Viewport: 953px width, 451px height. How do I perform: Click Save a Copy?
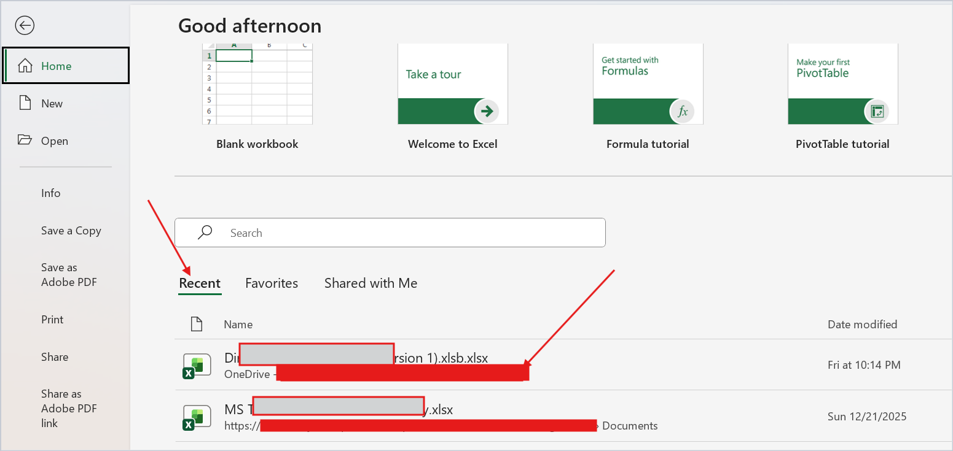[71, 230]
